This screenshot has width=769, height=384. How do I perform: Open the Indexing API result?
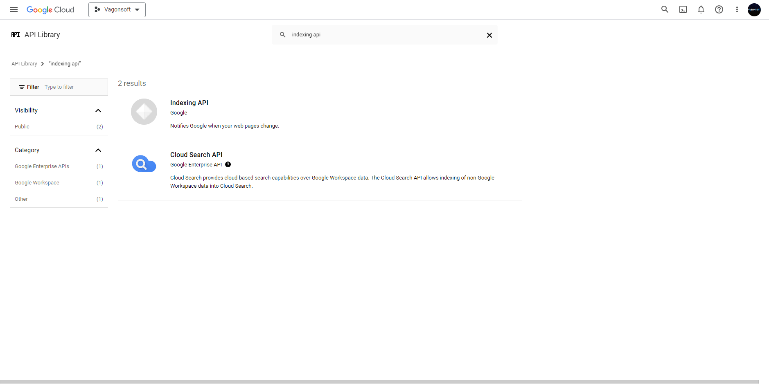189,103
